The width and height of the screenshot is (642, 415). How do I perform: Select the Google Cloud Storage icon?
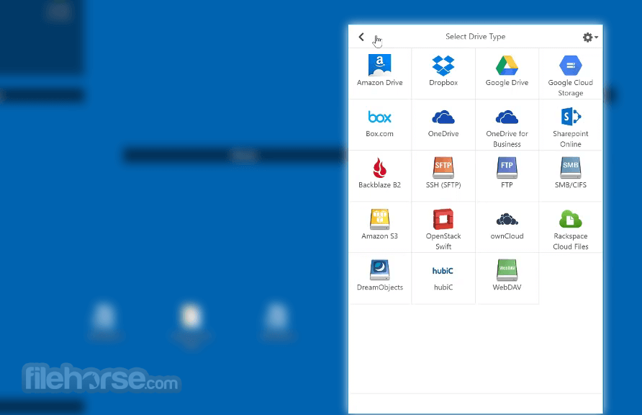pyautogui.click(x=570, y=66)
